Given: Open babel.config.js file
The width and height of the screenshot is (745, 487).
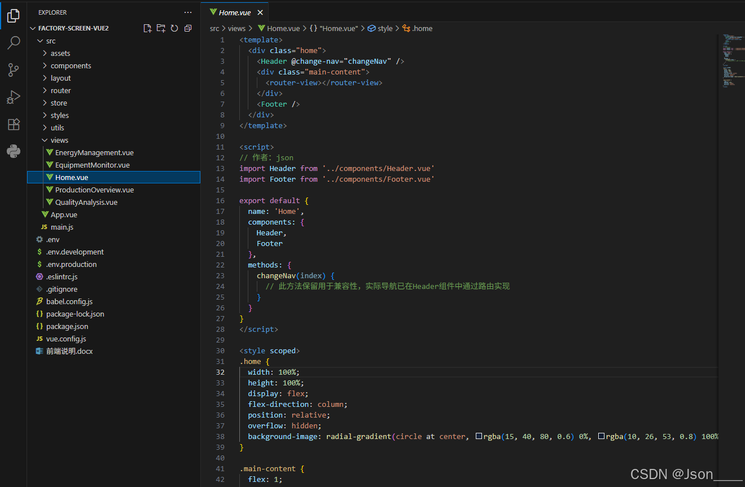Looking at the screenshot, I should coord(113,301).
